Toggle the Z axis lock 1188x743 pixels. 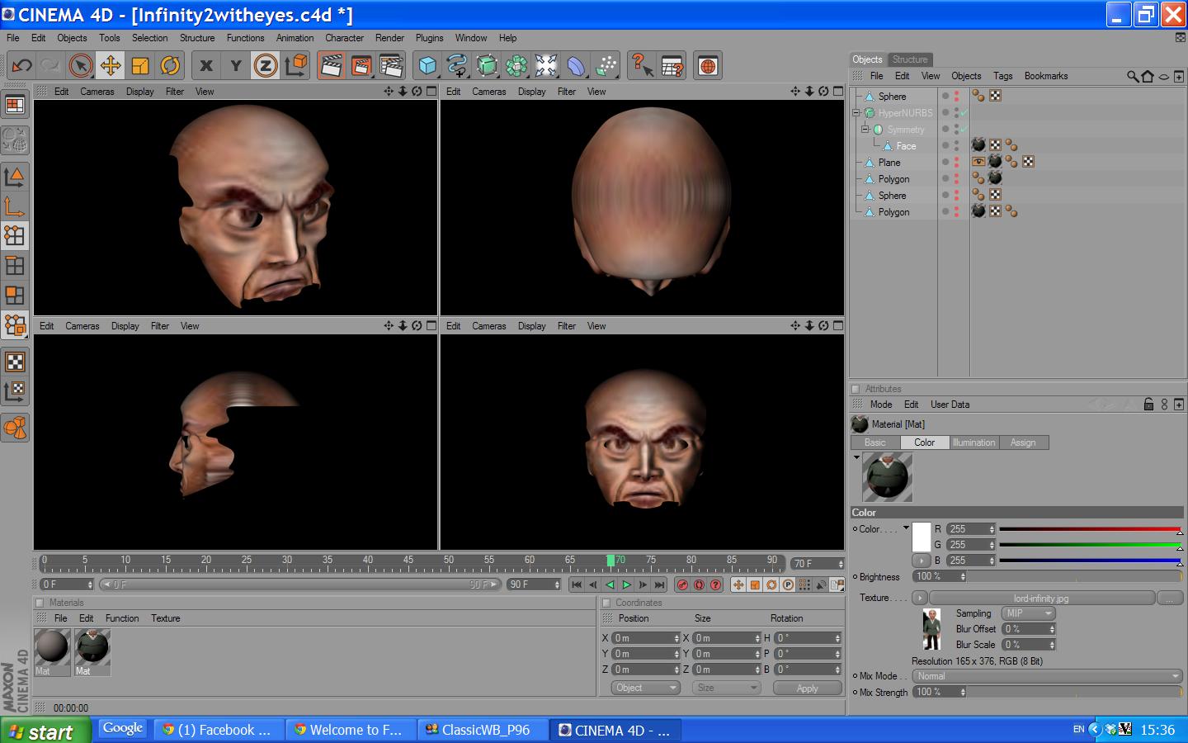pos(265,66)
